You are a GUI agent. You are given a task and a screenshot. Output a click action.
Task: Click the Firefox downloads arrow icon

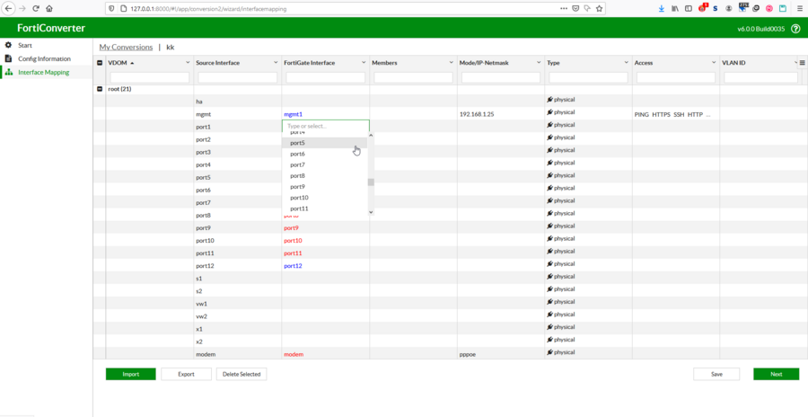click(662, 8)
